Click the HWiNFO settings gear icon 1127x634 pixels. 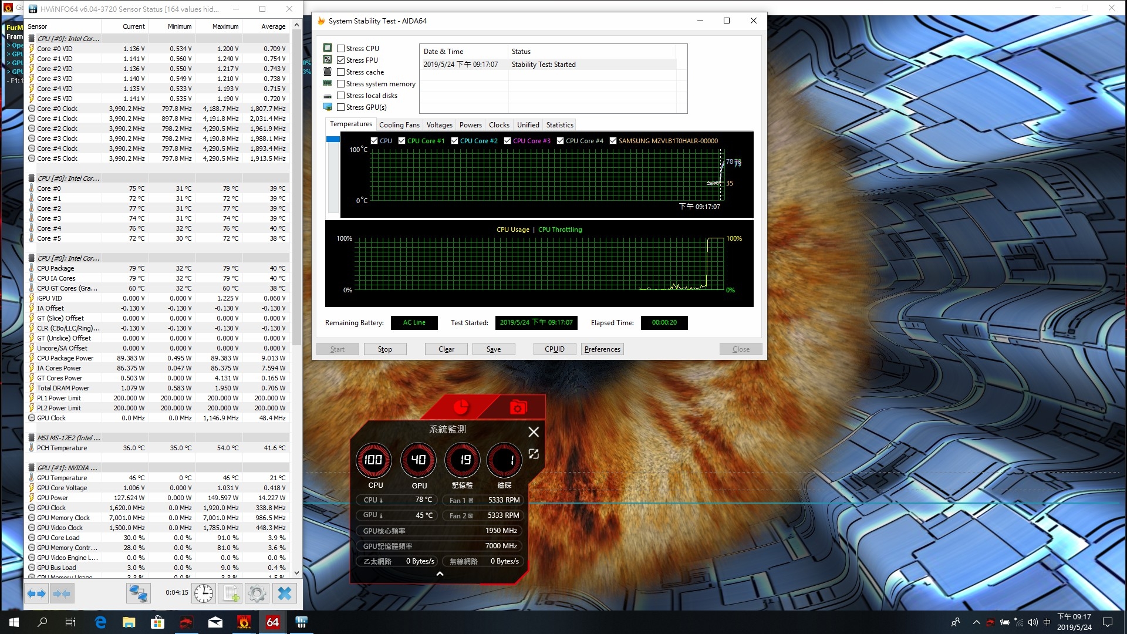[x=257, y=593]
